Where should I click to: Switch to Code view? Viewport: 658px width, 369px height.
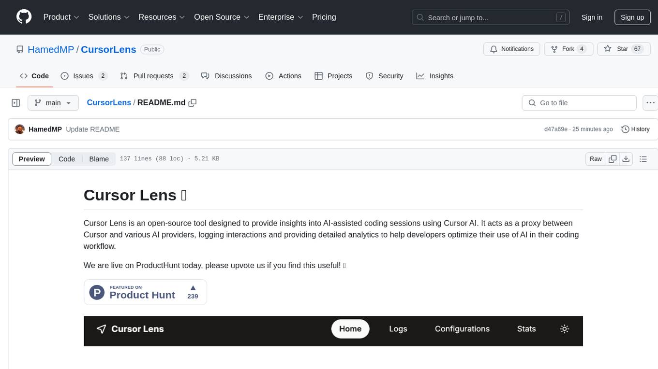67,159
